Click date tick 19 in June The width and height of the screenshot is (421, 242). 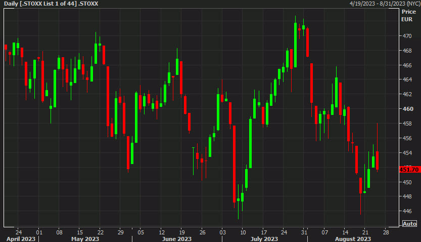182,232
